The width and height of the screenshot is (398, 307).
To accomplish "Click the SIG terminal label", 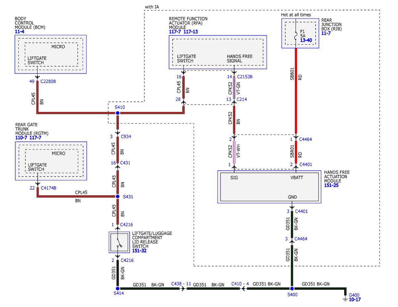I will tap(234, 178).
